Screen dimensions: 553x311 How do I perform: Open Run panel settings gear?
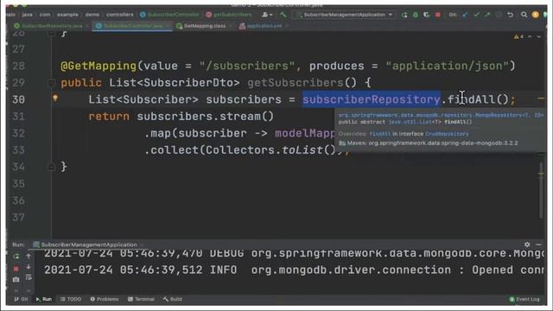pyautogui.click(x=527, y=244)
